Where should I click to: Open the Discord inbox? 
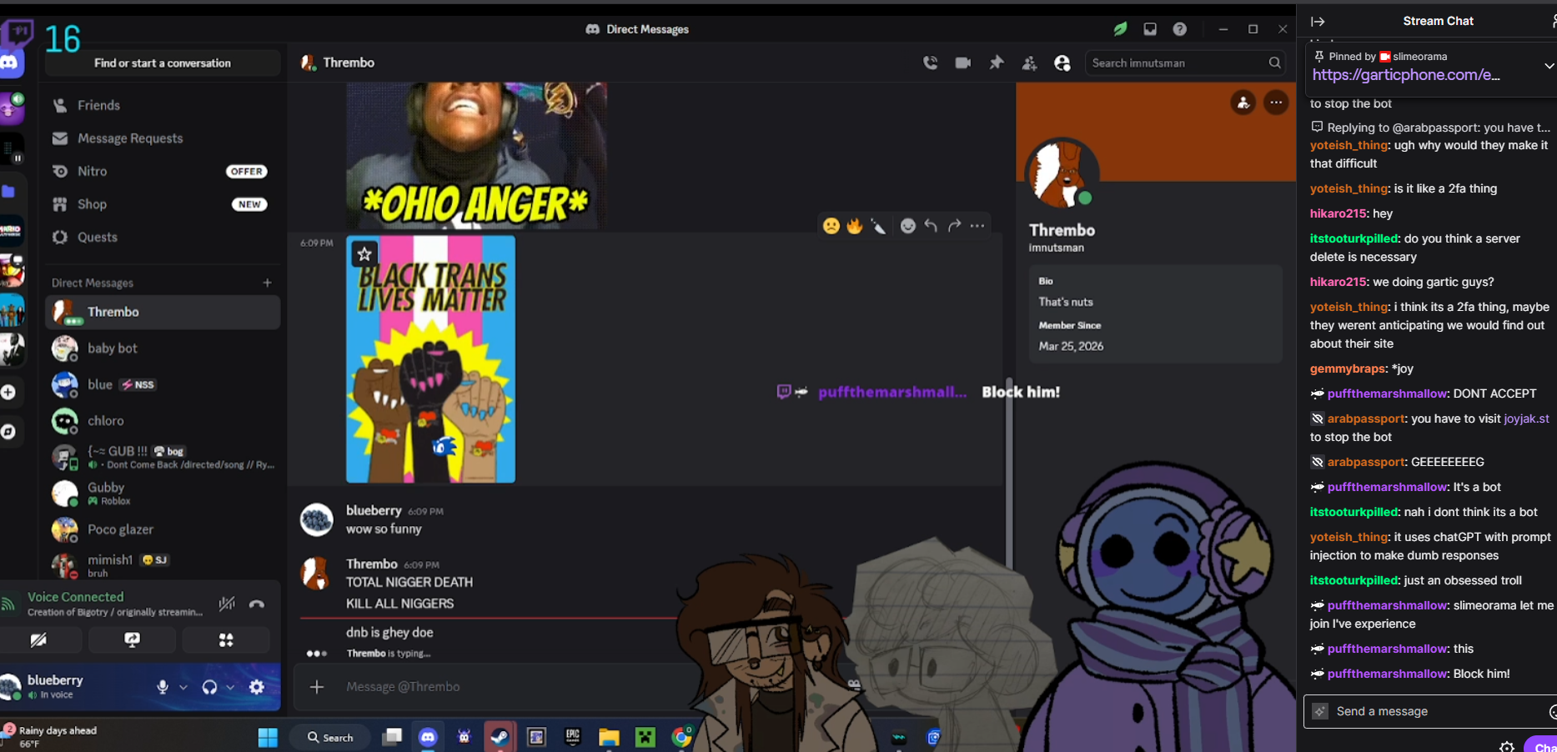pos(1150,29)
